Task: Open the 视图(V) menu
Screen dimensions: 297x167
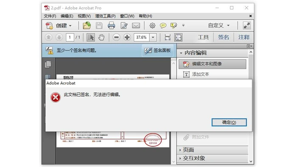Action: 84,16
